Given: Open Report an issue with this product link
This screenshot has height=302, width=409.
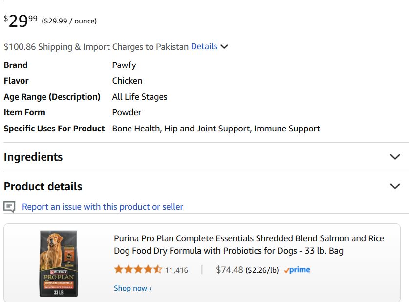Looking at the screenshot, I should [103, 207].
